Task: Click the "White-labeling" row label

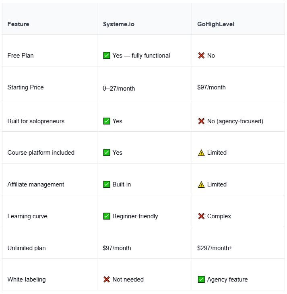Action: click(x=27, y=280)
